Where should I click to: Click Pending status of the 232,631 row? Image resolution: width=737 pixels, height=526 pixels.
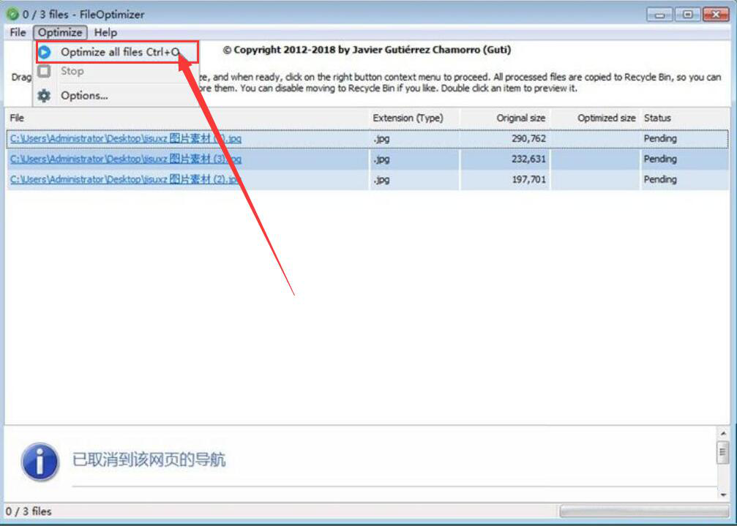point(660,159)
